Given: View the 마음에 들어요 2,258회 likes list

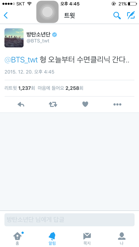Looking at the screenshot, I should coord(61,88).
